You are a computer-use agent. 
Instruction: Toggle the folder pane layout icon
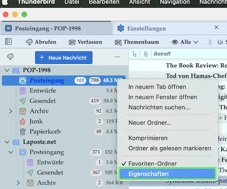[x=8, y=41]
